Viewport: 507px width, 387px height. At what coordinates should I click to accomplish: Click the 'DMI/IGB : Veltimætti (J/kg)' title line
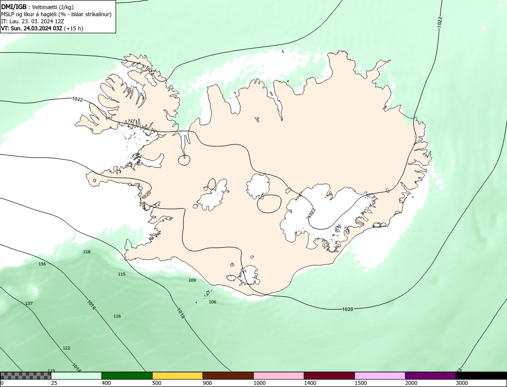[38, 7]
